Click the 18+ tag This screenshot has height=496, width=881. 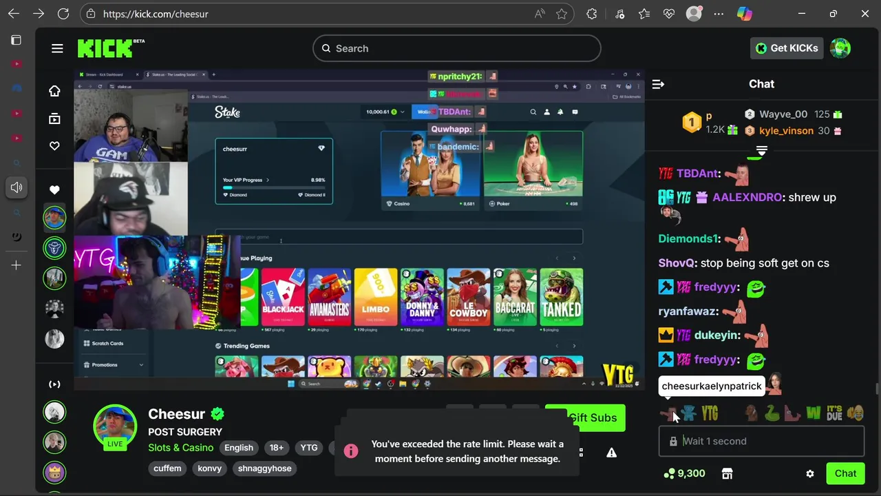(277, 448)
